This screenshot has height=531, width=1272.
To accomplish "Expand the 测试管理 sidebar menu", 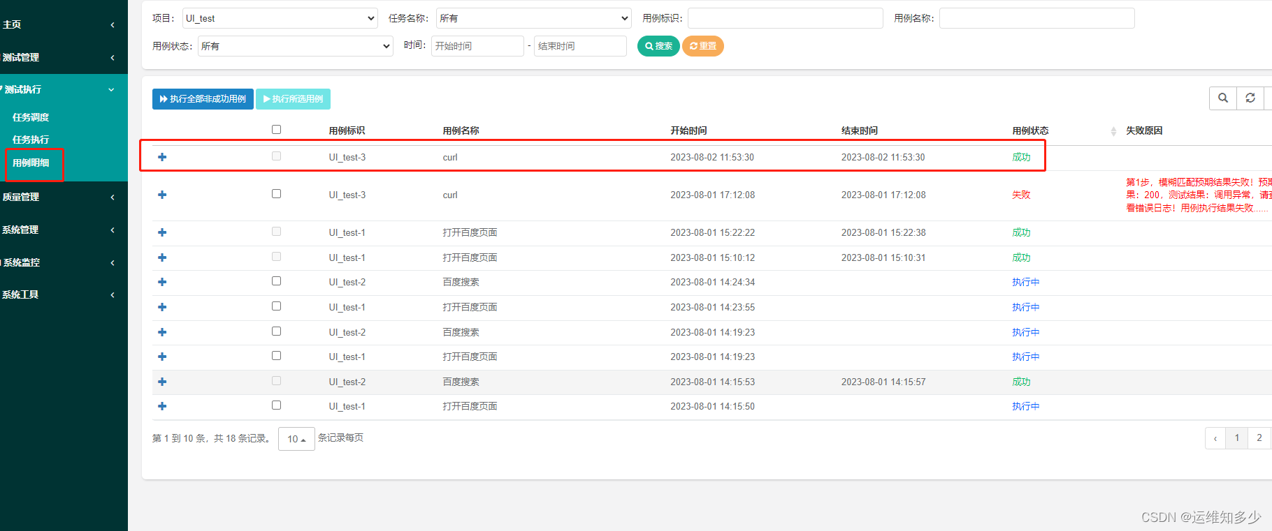I will pyautogui.click(x=64, y=57).
